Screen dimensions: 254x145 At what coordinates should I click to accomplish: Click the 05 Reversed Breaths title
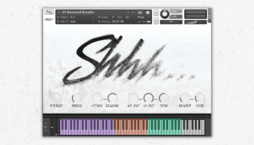point(78,12)
